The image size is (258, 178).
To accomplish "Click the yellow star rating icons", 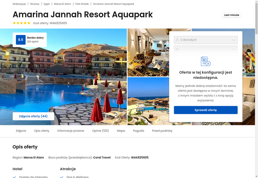I will click(x=22, y=23).
